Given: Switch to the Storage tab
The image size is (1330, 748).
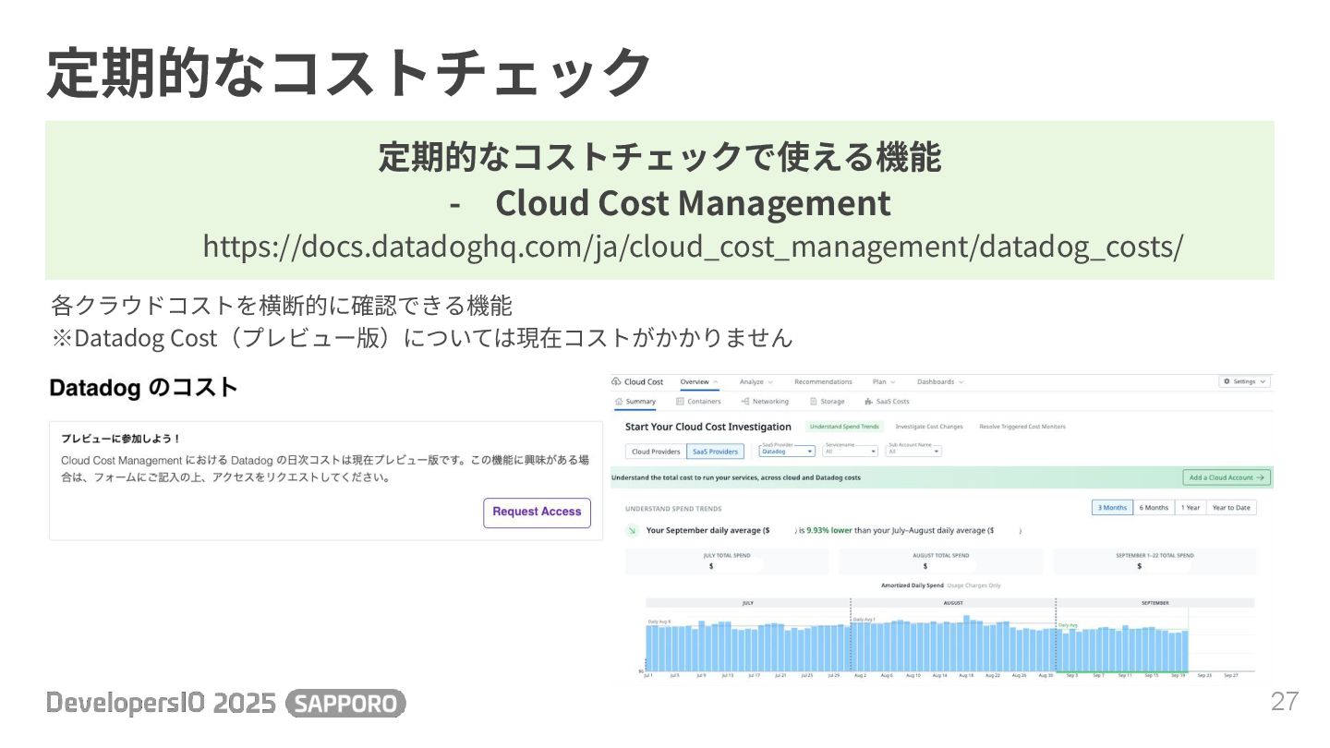Looking at the screenshot, I should [827, 402].
